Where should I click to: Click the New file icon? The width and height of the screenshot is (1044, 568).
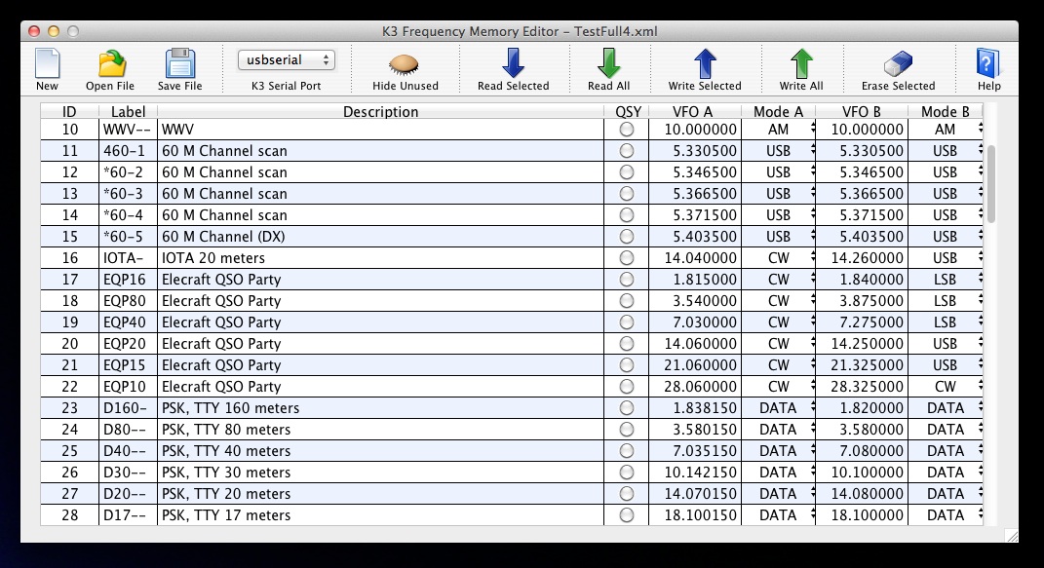pos(47,64)
